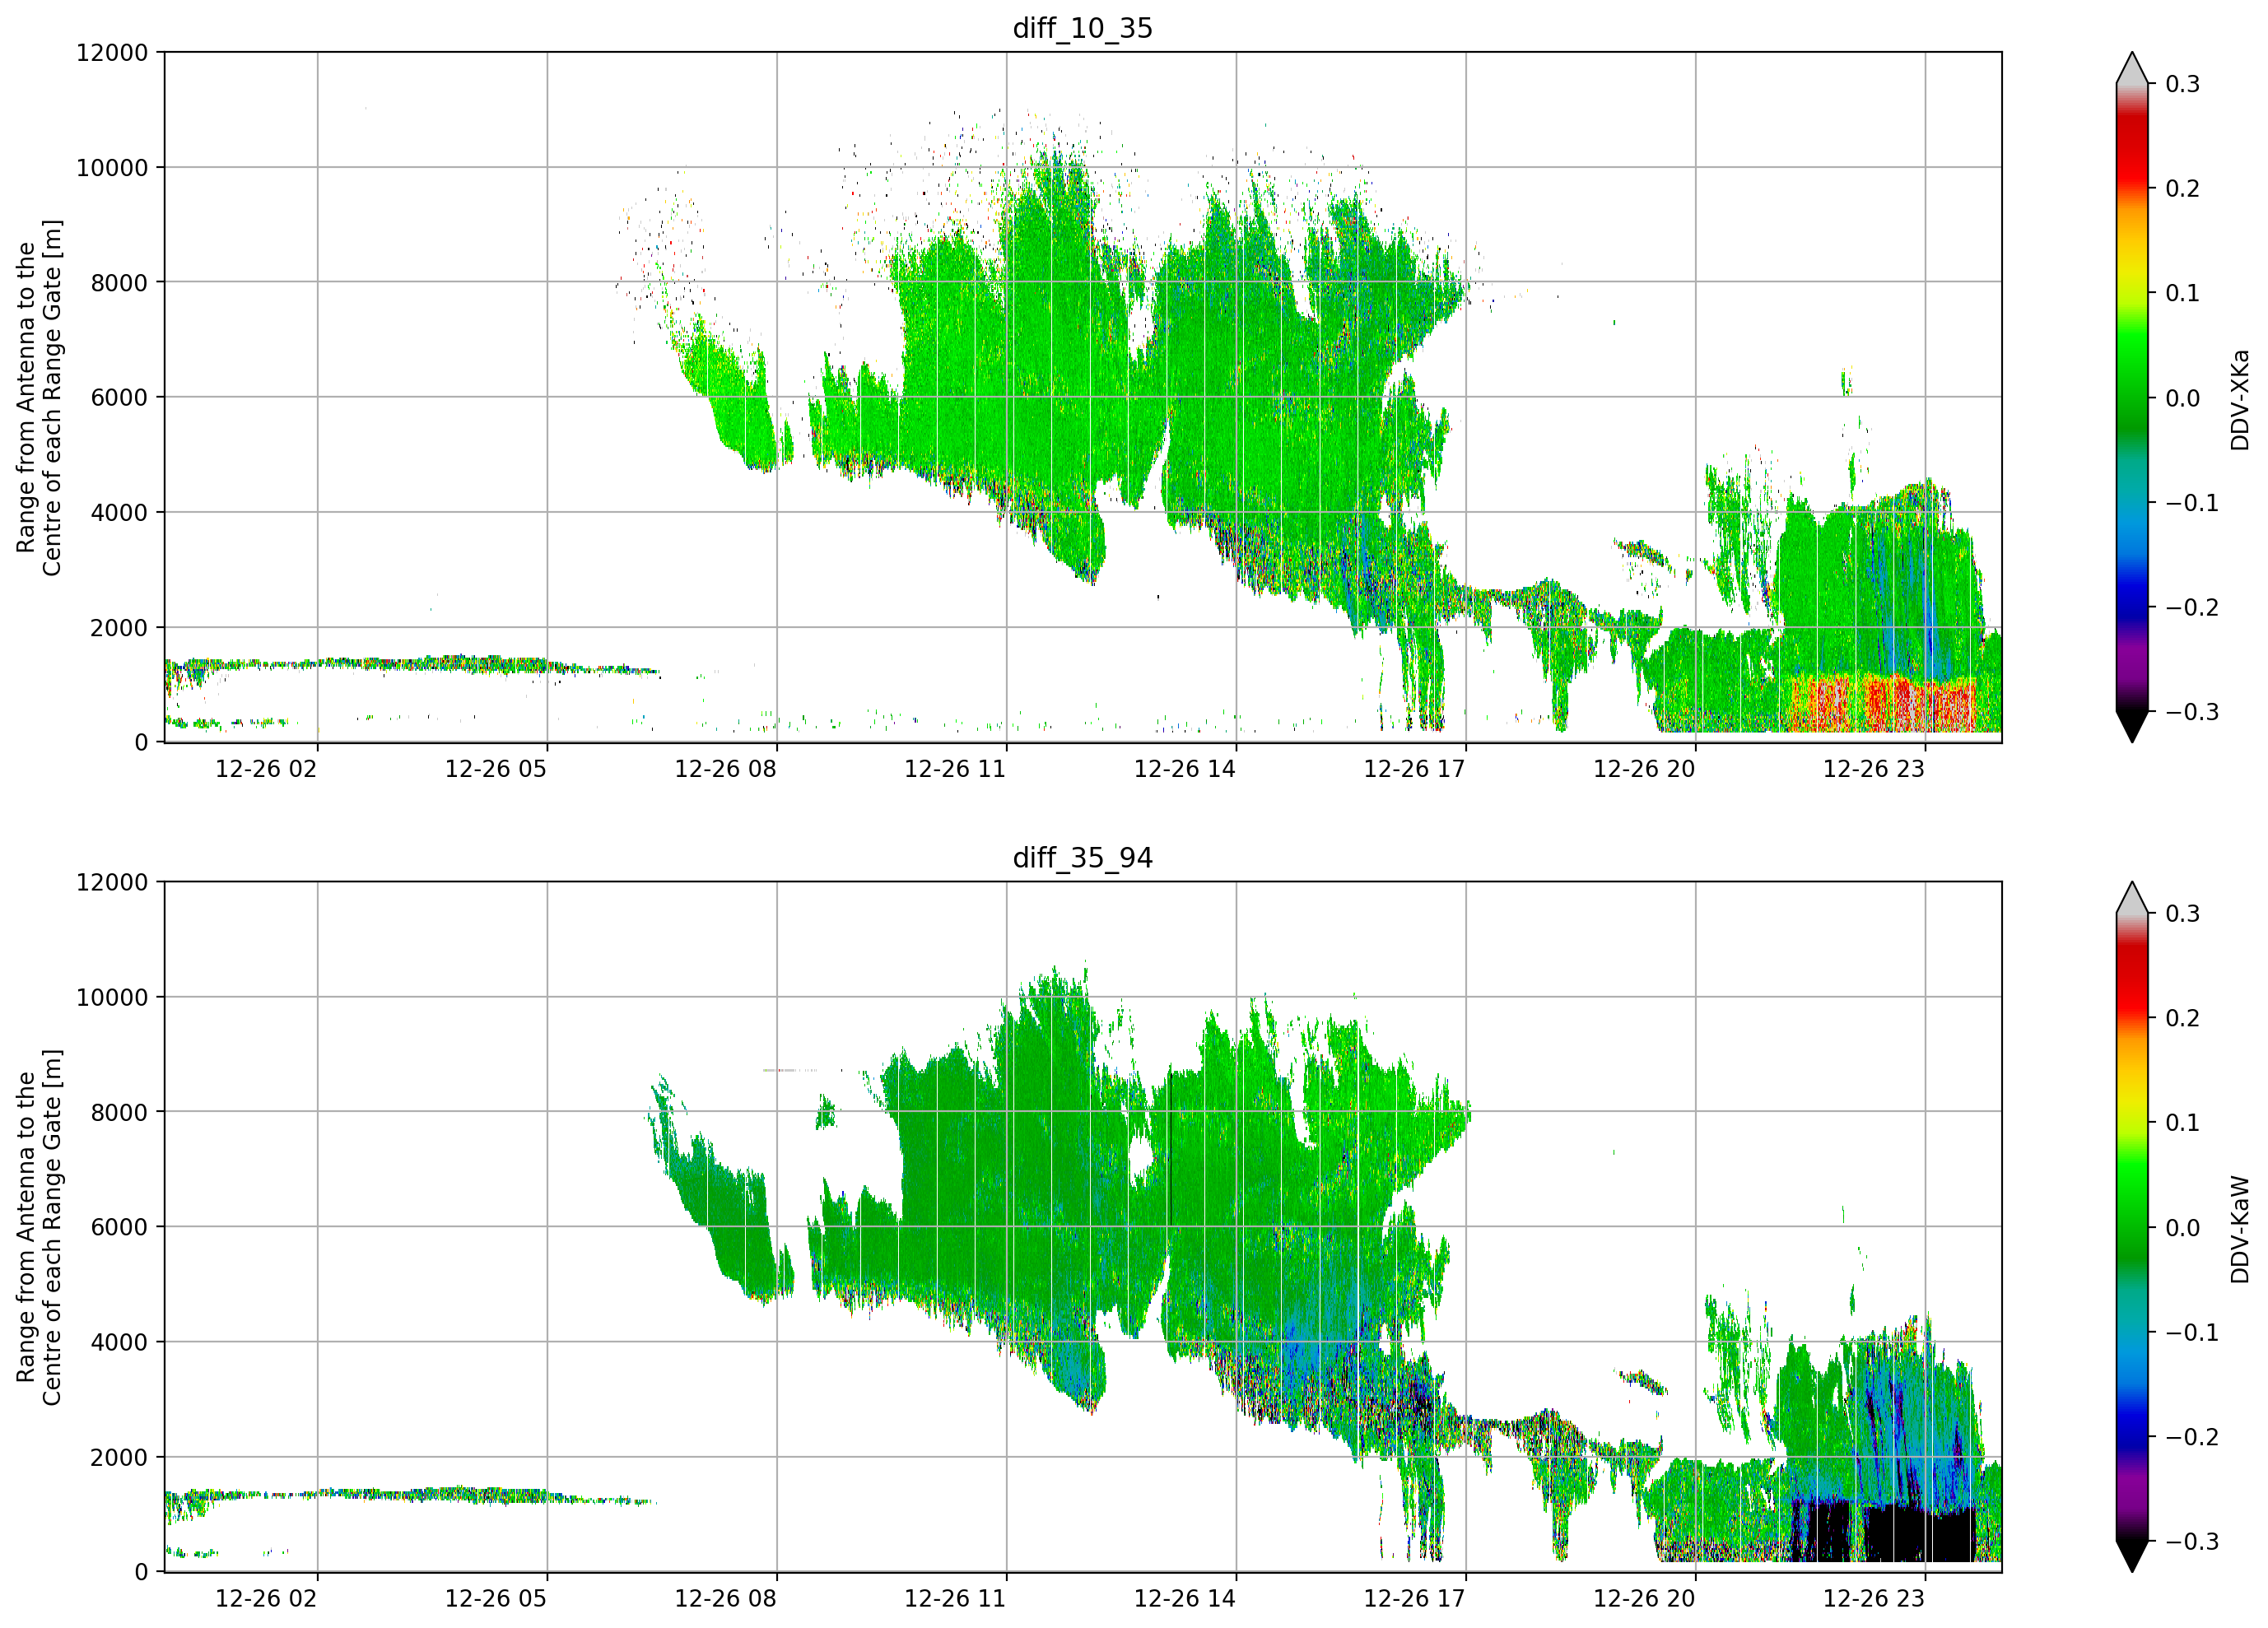Click the 2000 y-tick of diff_10_35
The width and height of the screenshot is (2268, 1628).
coord(119,628)
